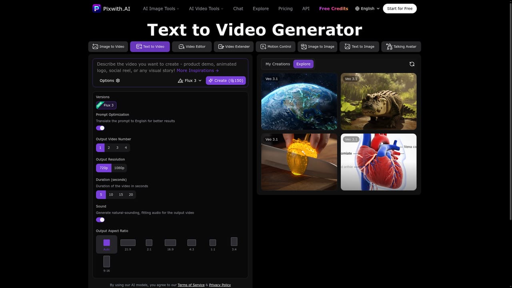
Task: Toggle the Sound generation switch
Action: [x=100, y=220]
